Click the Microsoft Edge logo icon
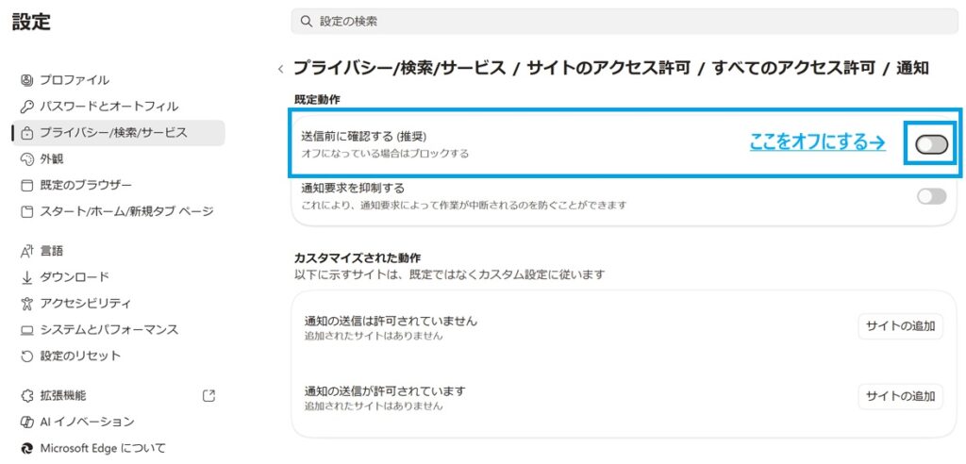This screenshot has width=966, height=464. (x=26, y=448)
